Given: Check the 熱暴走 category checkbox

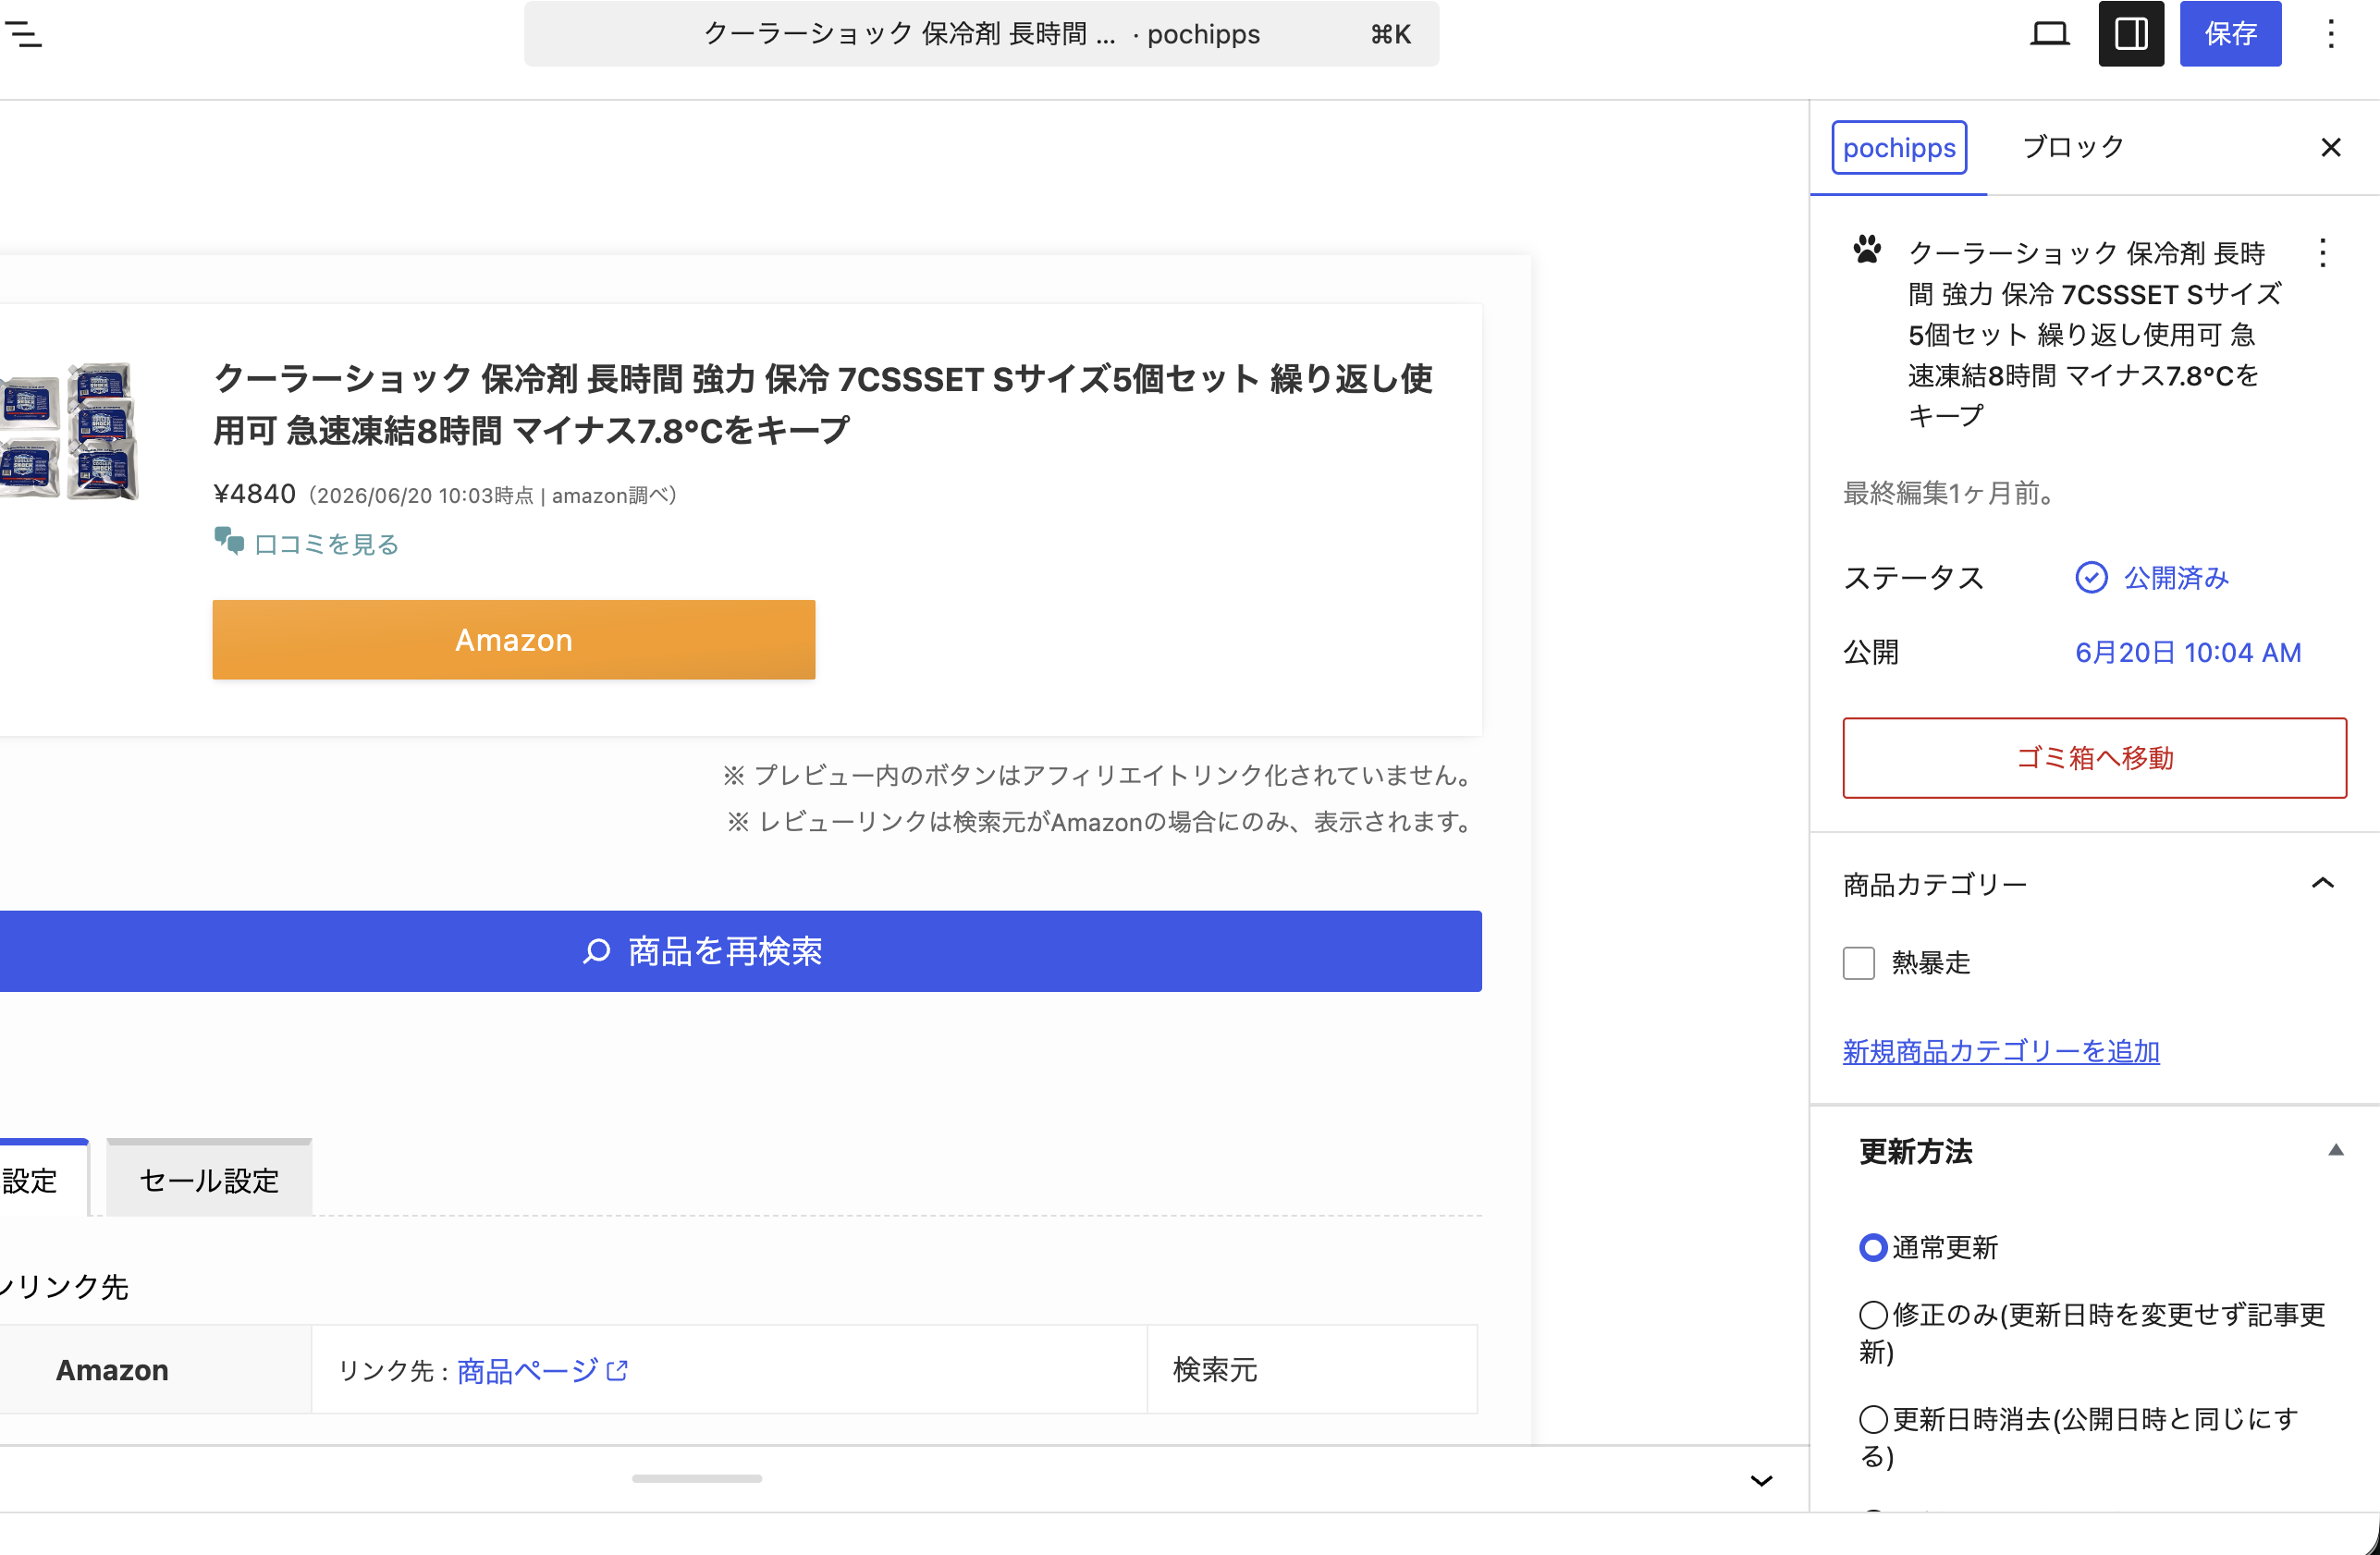Looking at the screenshot, I should click(1858, 963).
